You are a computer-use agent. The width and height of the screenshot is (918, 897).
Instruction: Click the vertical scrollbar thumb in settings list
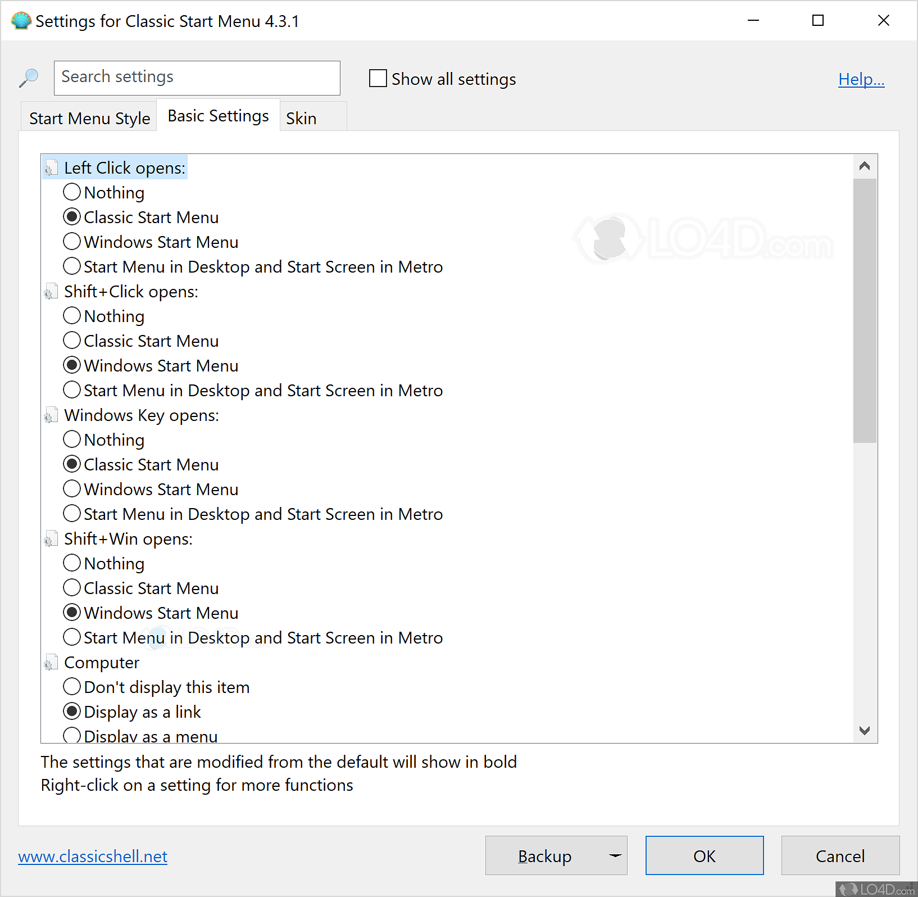[865, 310]
